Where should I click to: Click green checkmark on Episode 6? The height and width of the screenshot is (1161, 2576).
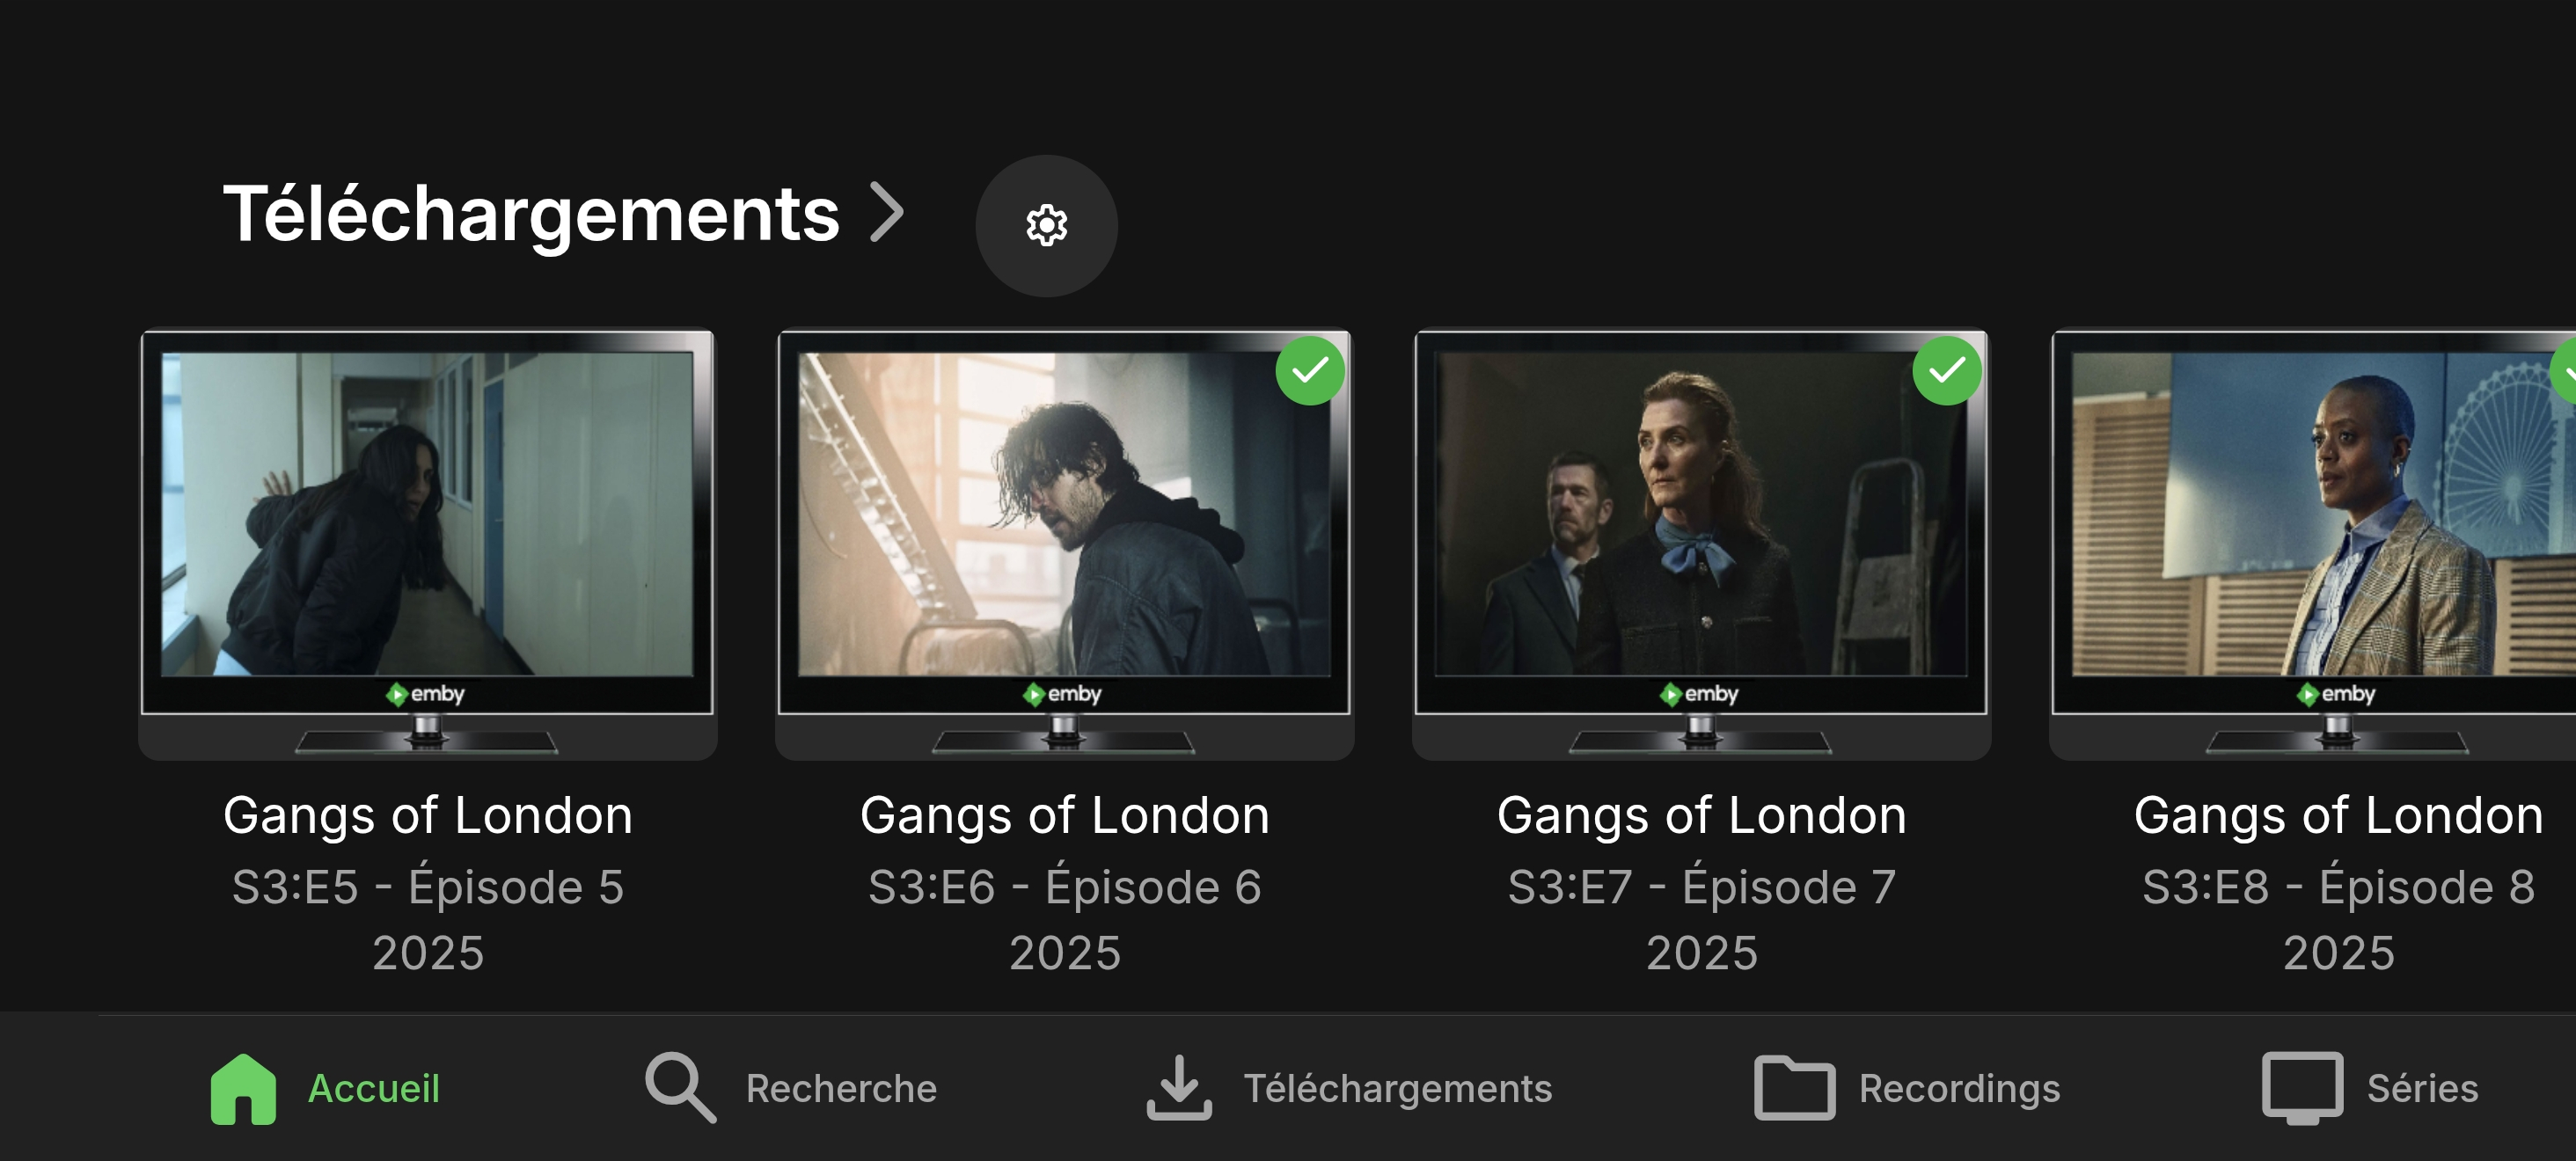coord(1309,372)
